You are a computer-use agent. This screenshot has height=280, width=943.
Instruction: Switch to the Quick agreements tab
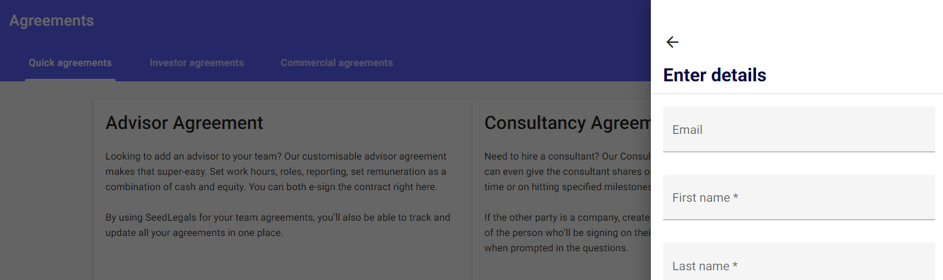pyautogui.click(x=70, y=63)
